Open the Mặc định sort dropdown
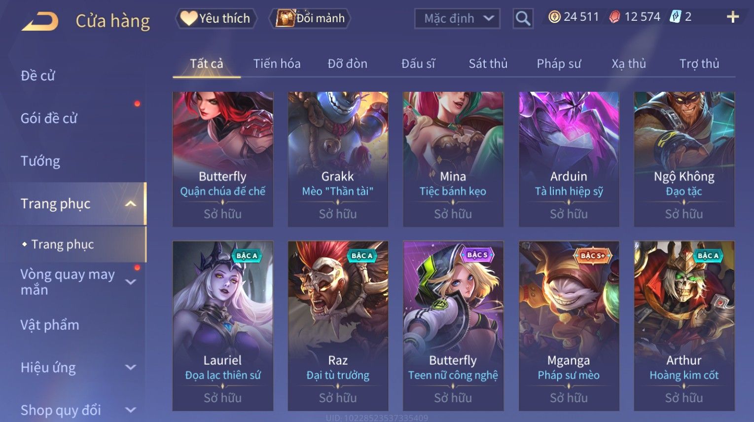Screen dimensions: 754x422 coord(457,19)
